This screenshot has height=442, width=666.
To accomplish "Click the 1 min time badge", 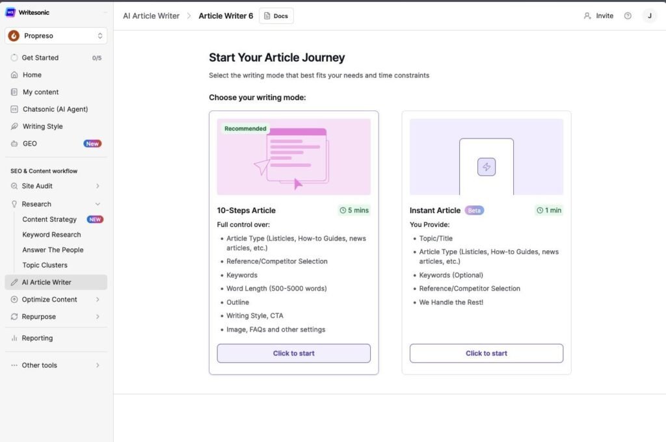I will tap(549, 210).
